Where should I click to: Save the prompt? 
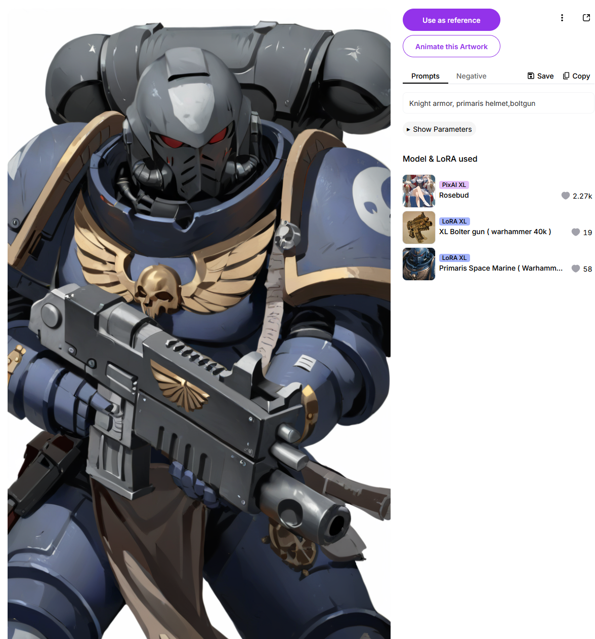tap(540, 76)
